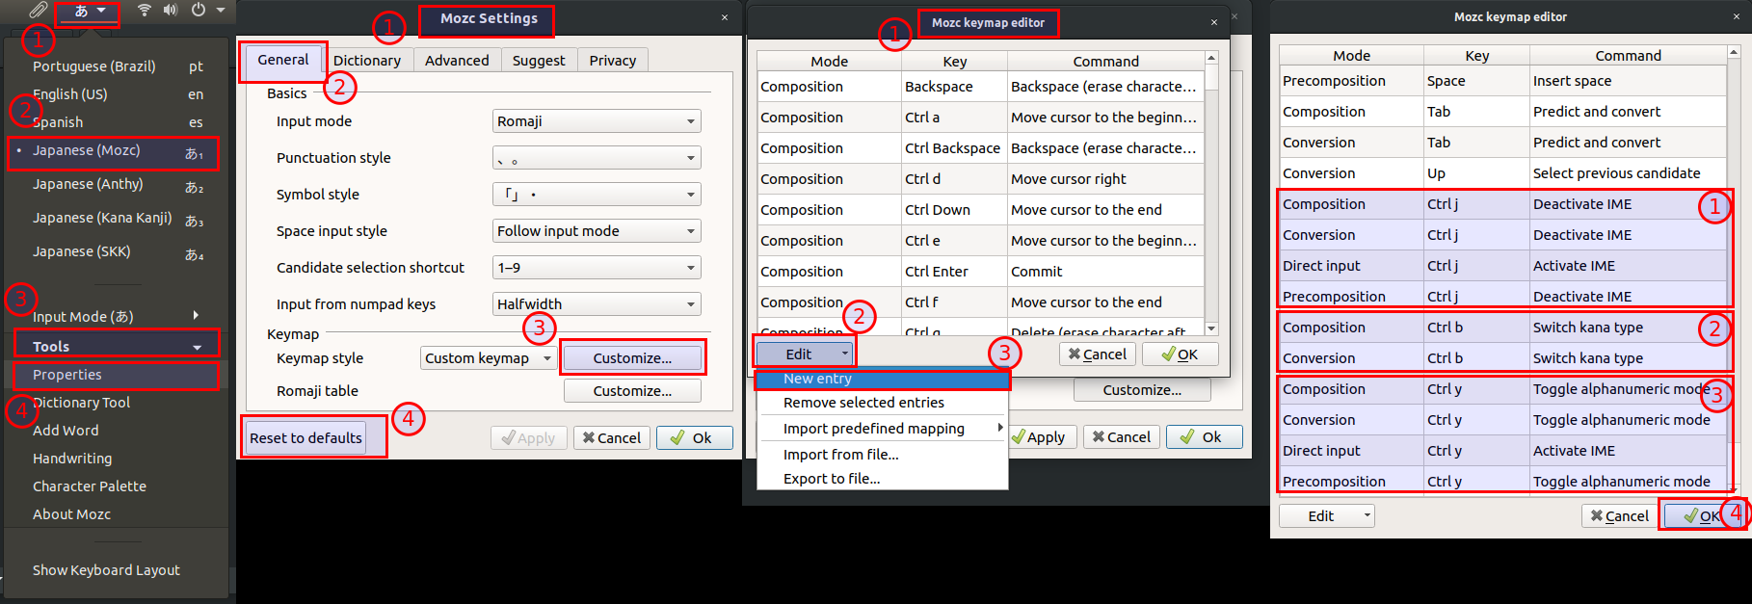Expand the Keymap style Custom keymap dropdown
Viewport: 1752px width, 604px height.
click(x=488, y=358)
